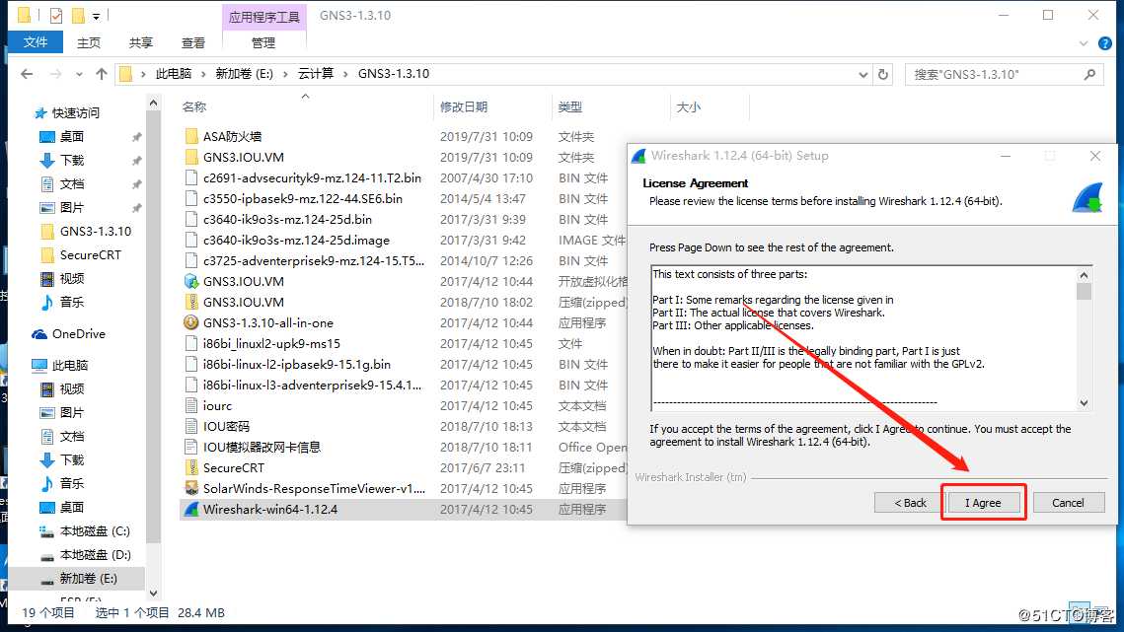Click the license agreement scrollbar thumb

tap(1084, 291)
